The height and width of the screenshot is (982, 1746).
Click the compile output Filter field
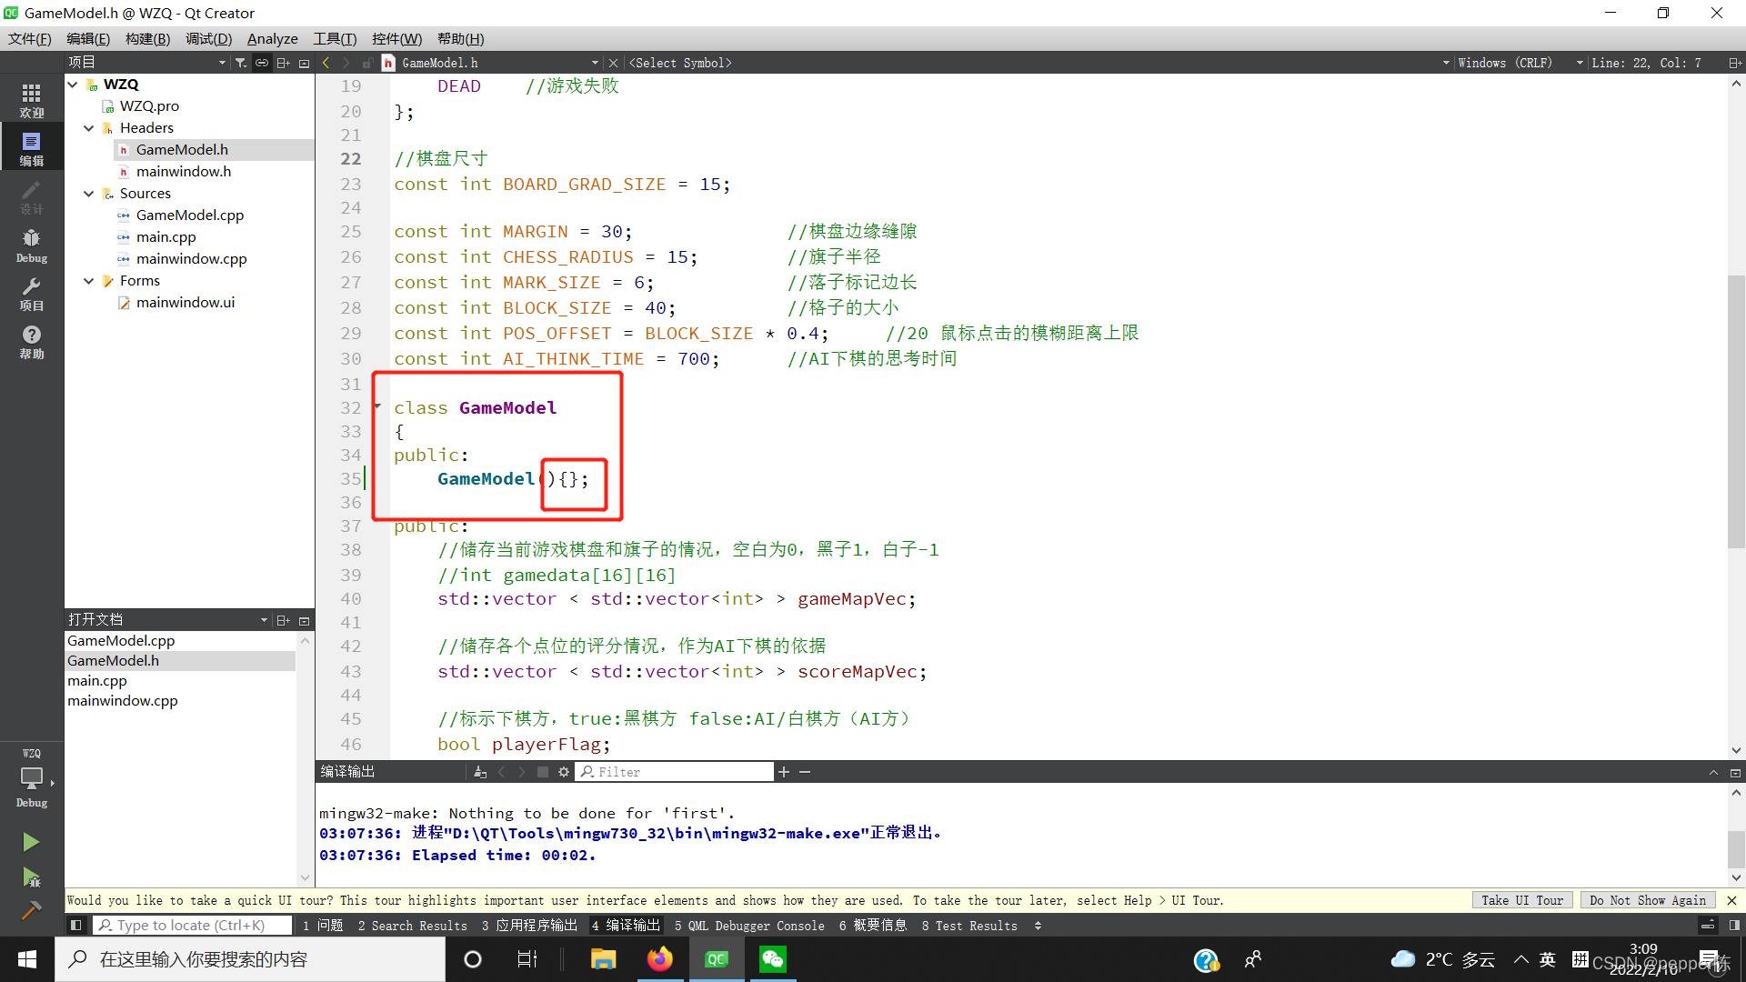(x=682, y=772)
